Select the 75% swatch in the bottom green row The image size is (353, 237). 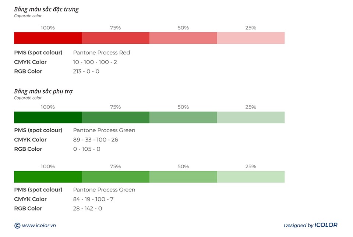tap(116, 177)
